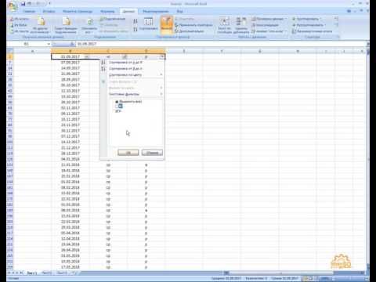This screenshot has height=282, width=376.
Task: Select the first sheet tab at bottom
Action: tap(32, 273)
